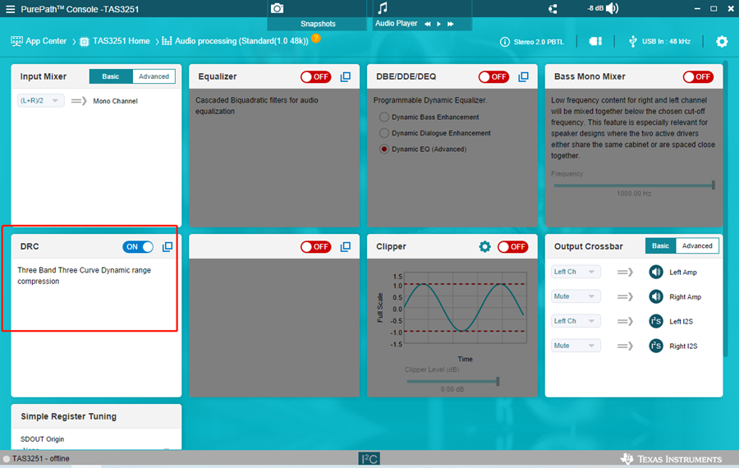Click the Clipper Level slider handle
739x468 pixels.
(x=498, y=381)
